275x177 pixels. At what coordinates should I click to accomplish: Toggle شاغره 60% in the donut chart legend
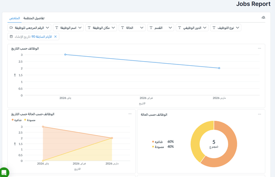pos(158,142)
